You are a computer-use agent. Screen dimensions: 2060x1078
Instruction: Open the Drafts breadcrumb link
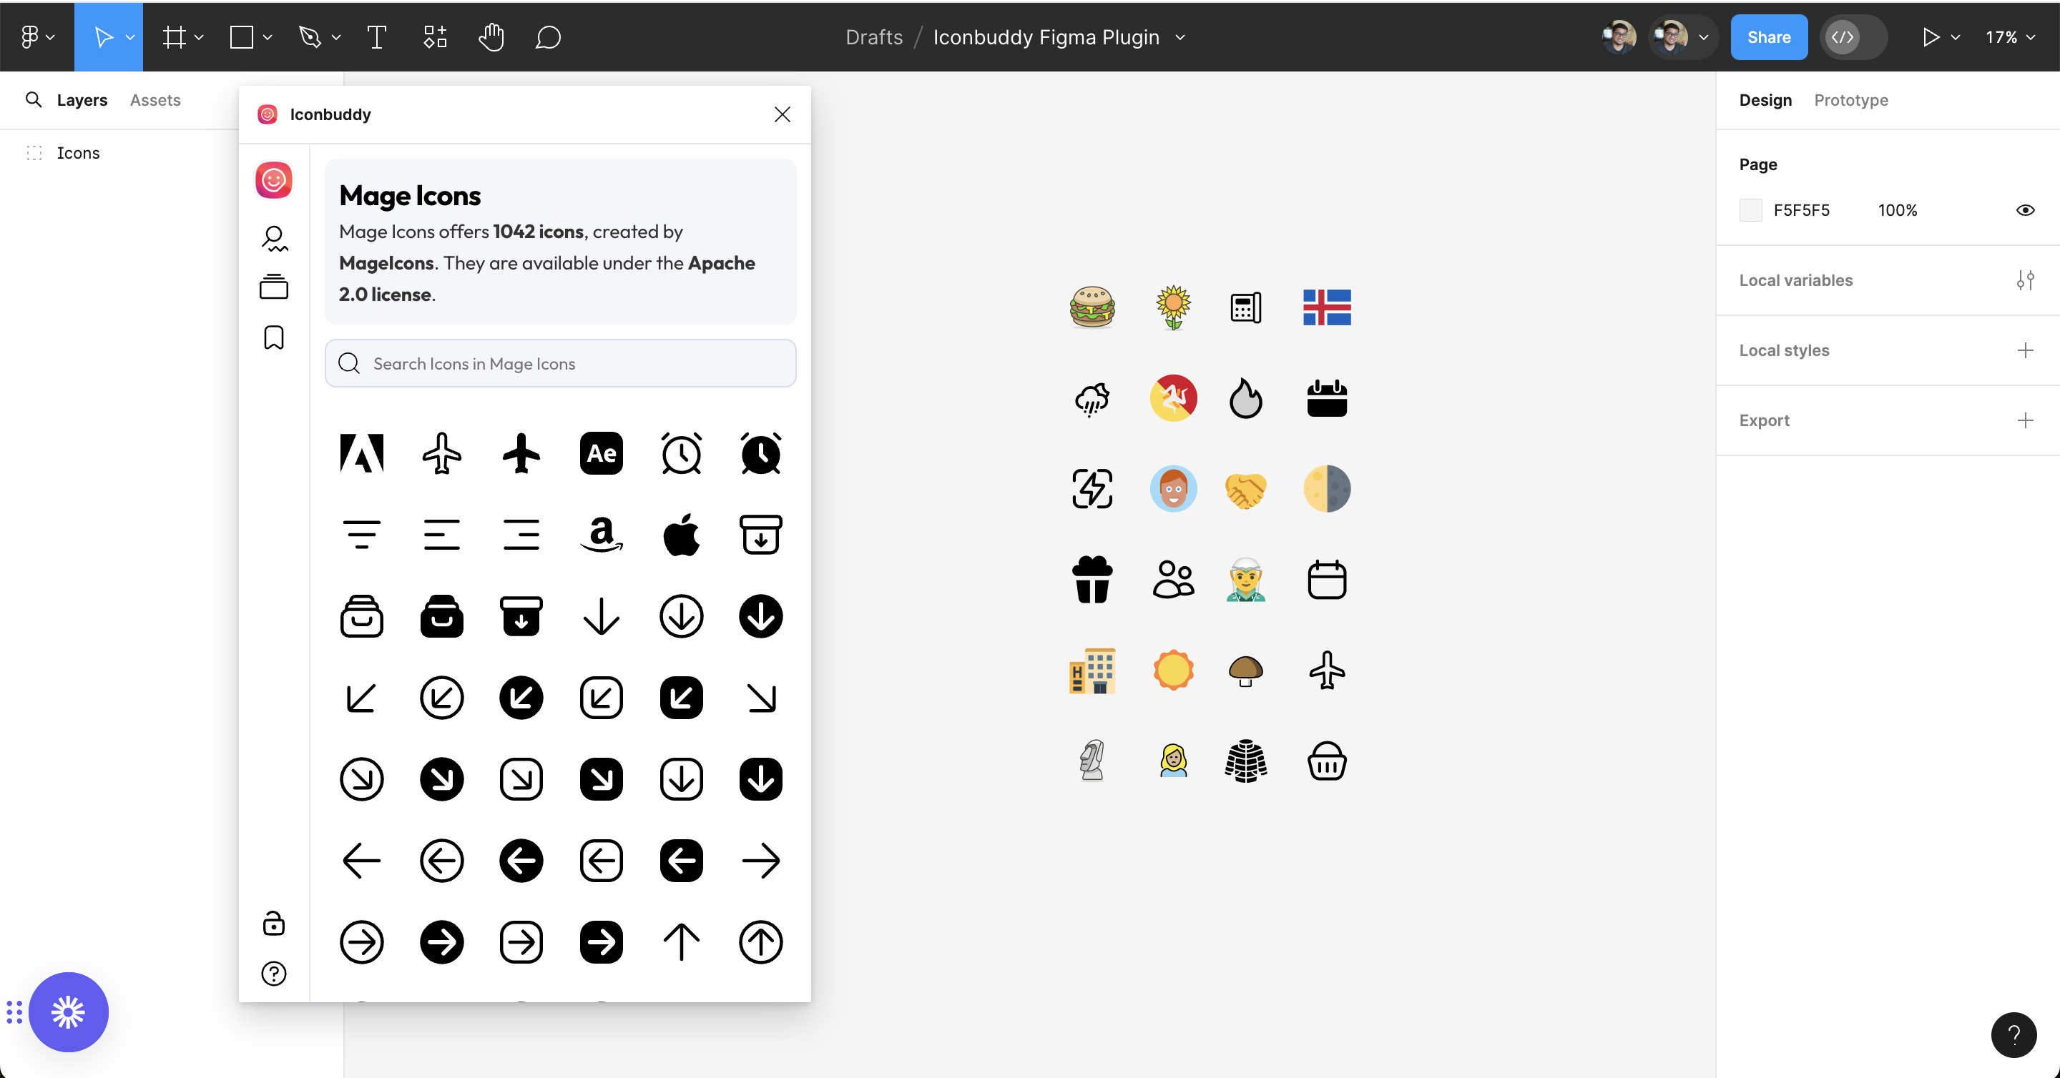click(874, 36)
